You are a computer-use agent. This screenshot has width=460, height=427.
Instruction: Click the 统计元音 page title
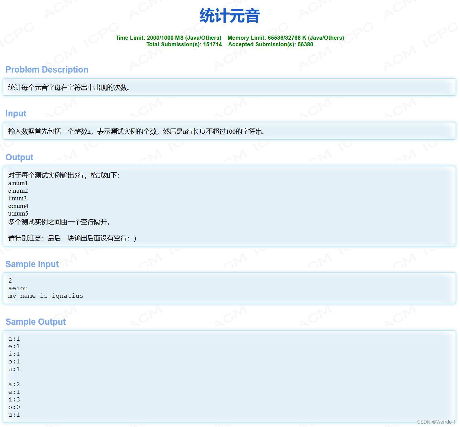coord(229,16)
